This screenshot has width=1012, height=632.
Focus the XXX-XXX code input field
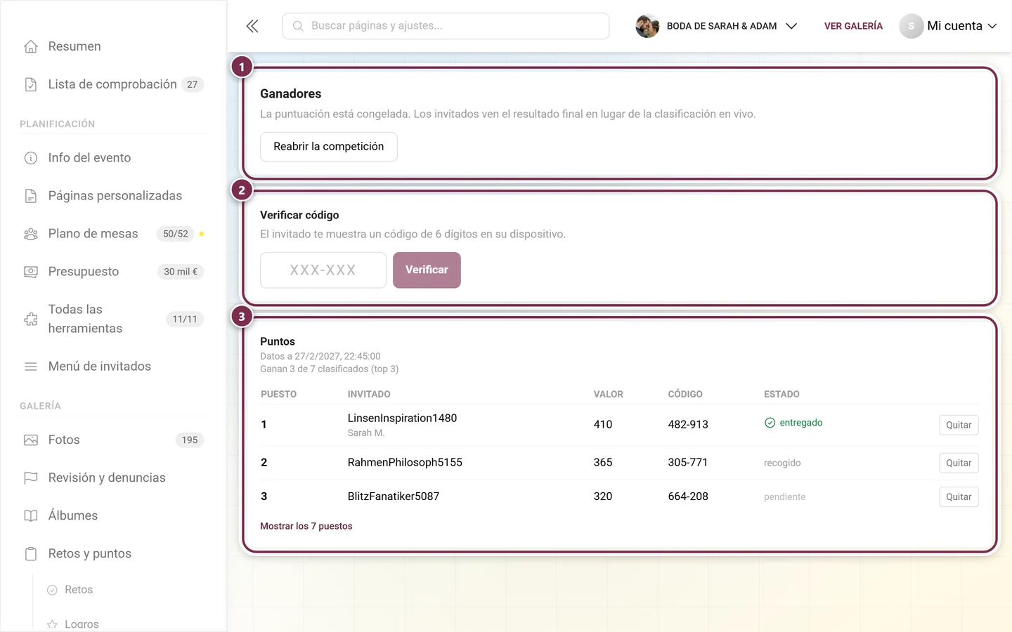323,270
